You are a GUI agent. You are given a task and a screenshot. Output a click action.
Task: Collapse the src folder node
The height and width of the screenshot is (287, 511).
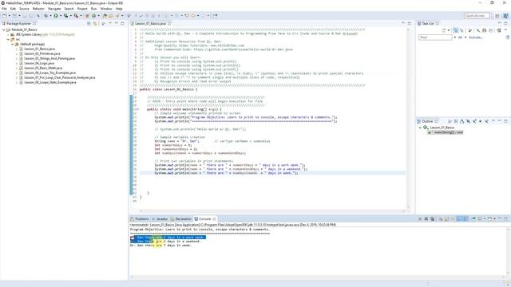8,39
